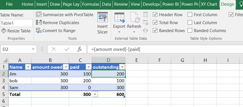The image size is (243, 107).
Task: Select row header 3
Action: [x=4, y=81]
